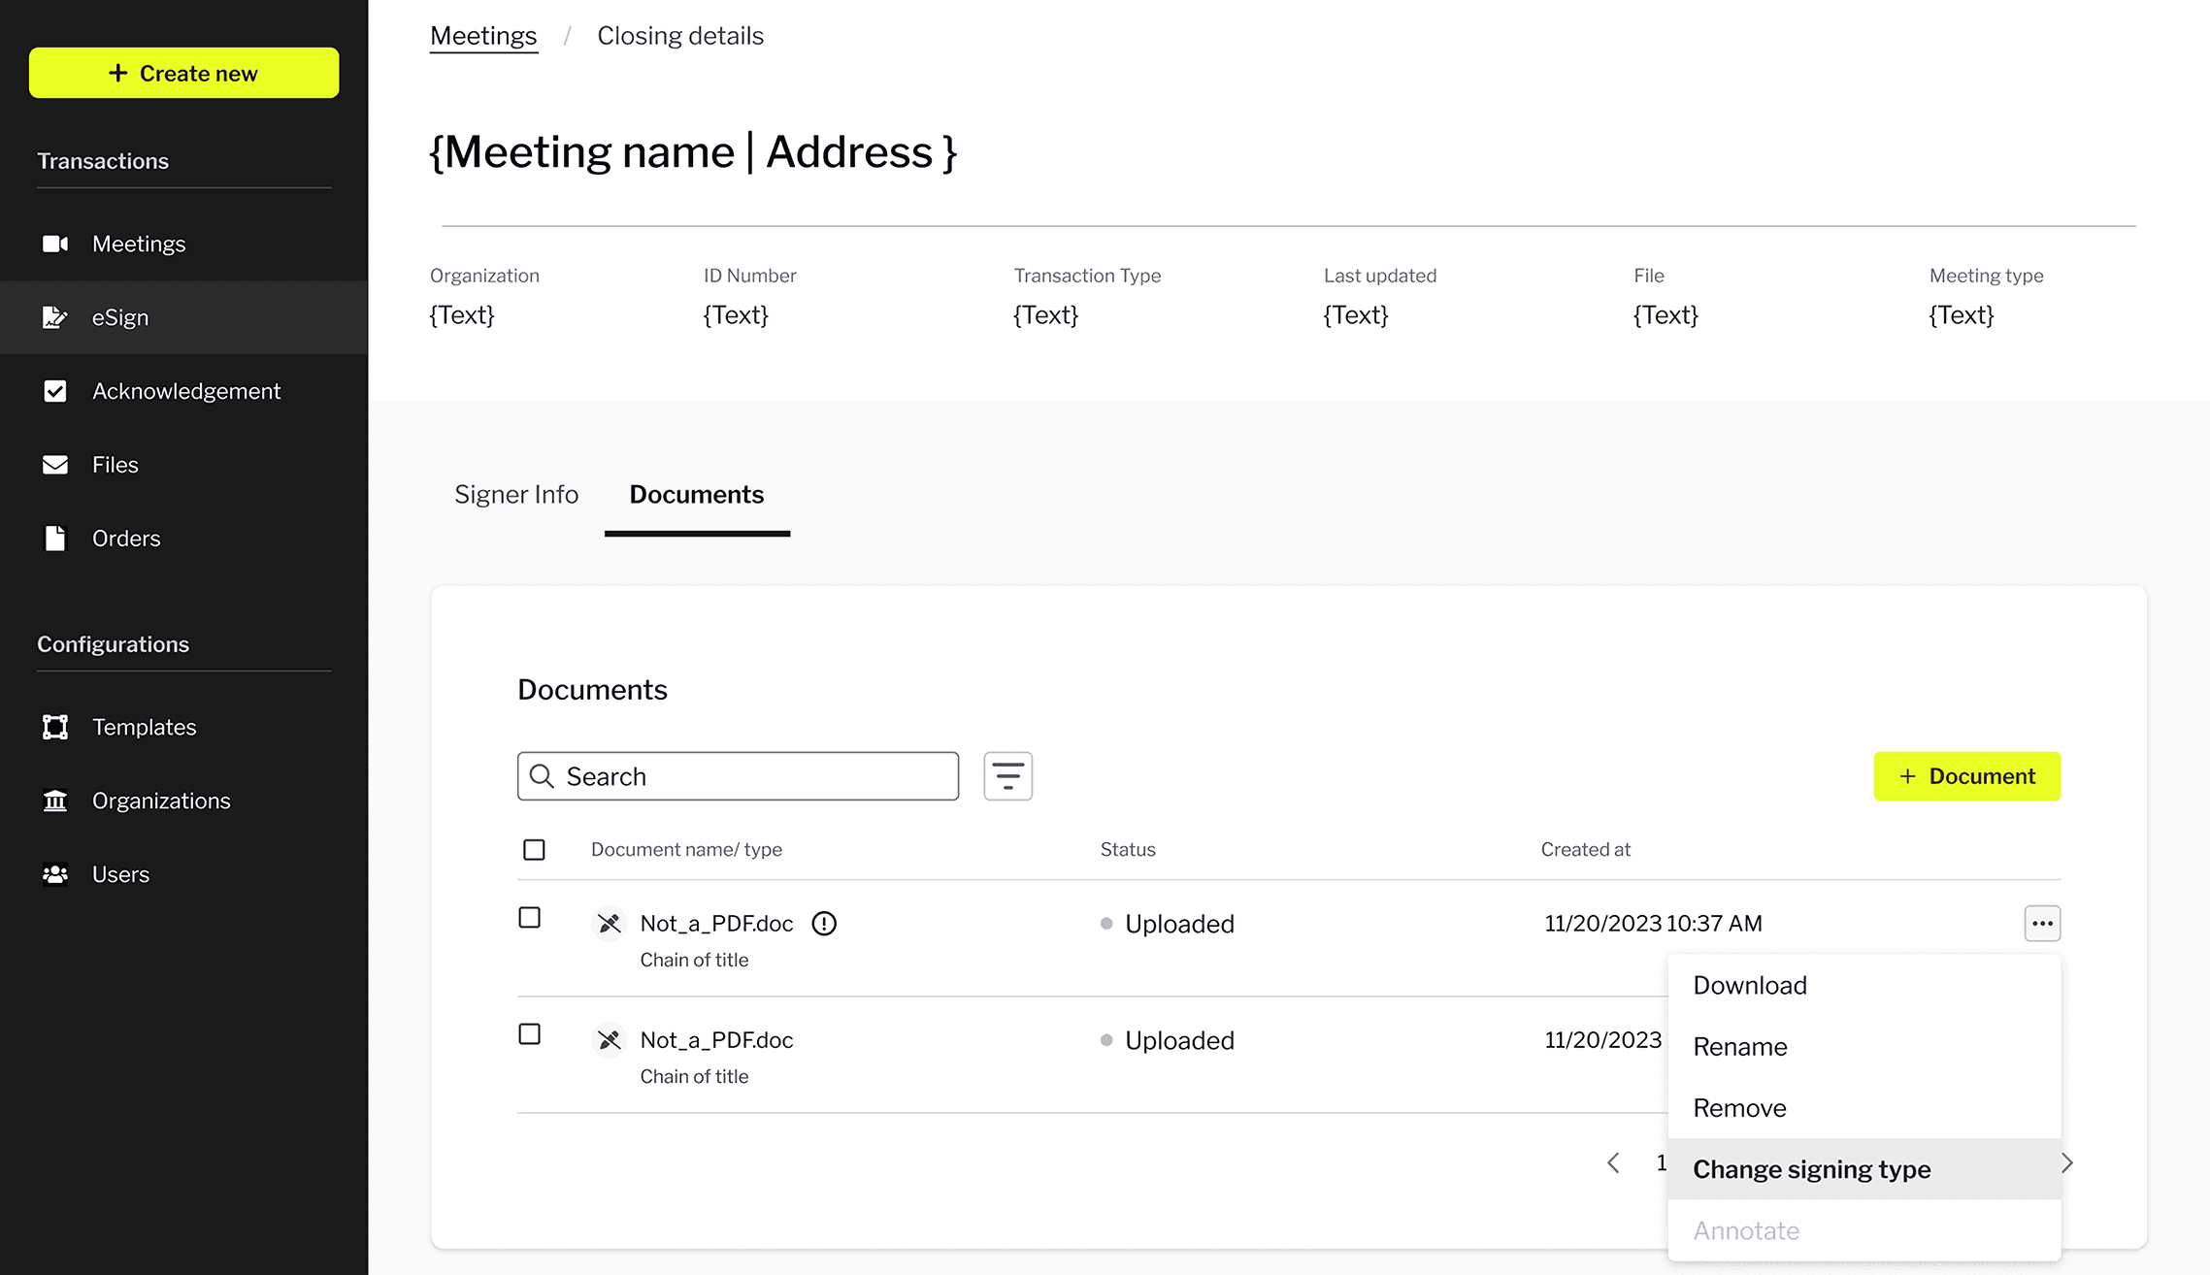Click the Meetings breadcrumb link

(483, 36)
